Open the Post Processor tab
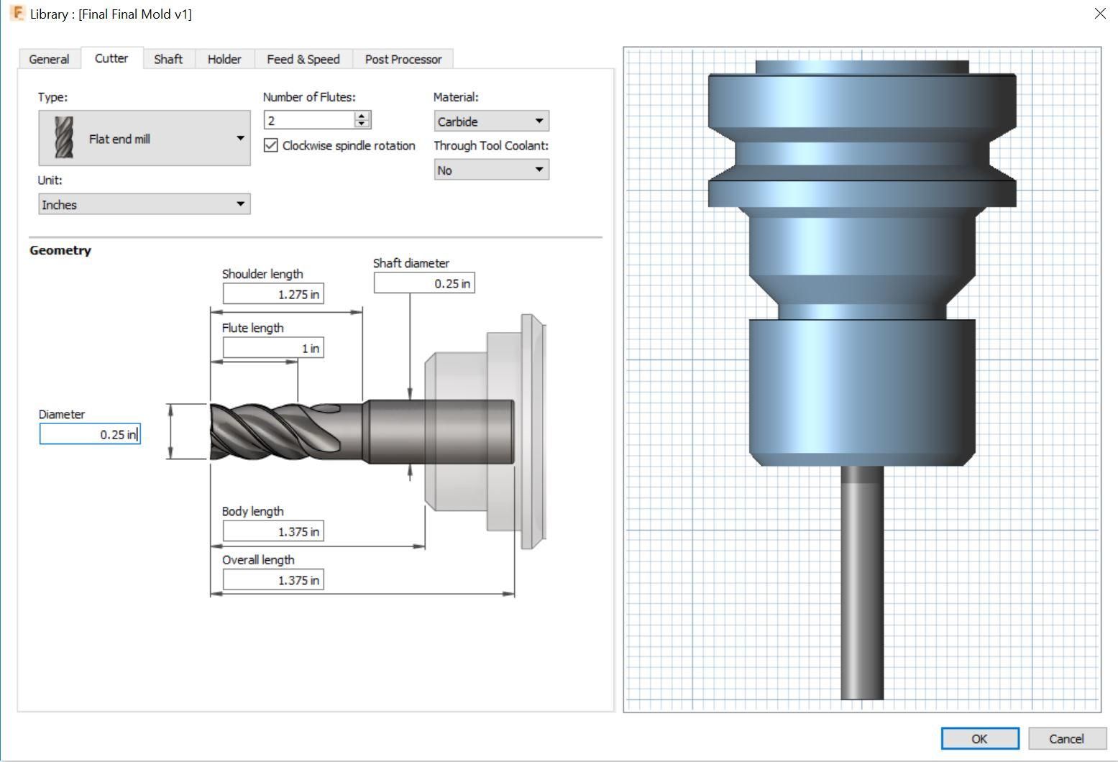The height and width of the screenshot is (762, 1118). (x=403, y=59)
